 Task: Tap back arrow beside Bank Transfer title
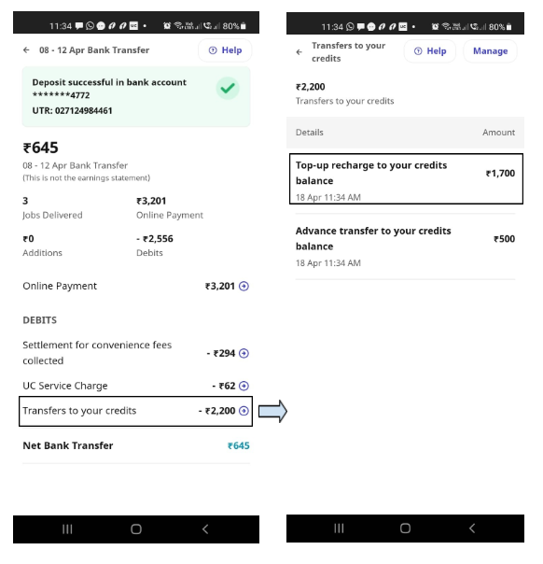(x=26, y=50)
